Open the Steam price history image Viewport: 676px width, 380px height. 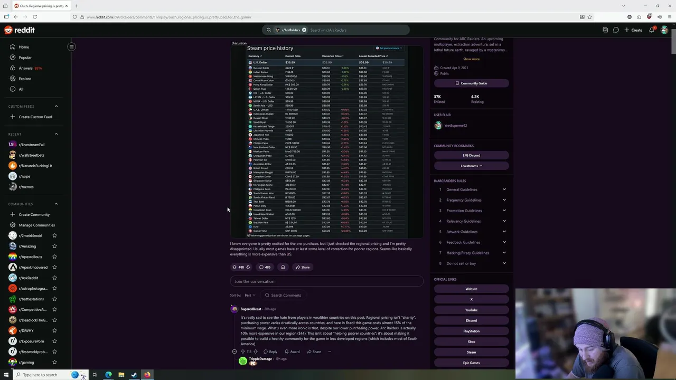326,141
